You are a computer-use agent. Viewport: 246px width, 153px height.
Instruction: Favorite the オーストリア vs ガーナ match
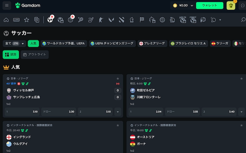pos(241,125)
